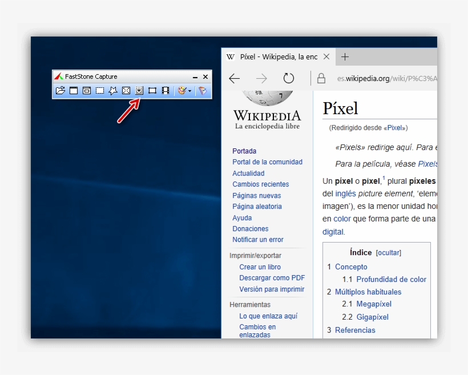Click Descargar como PDF link
The image size is (468, 375).
click(272, 278)
